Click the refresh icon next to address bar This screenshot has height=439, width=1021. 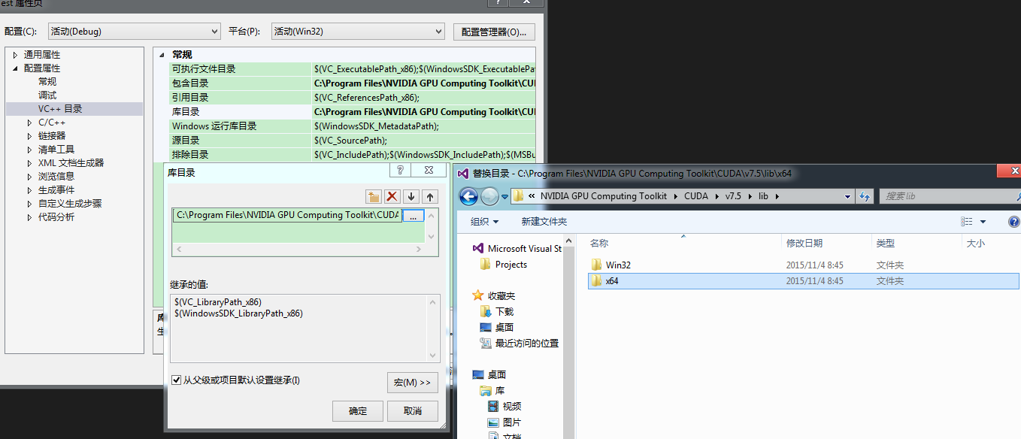[x=865, y=196]
